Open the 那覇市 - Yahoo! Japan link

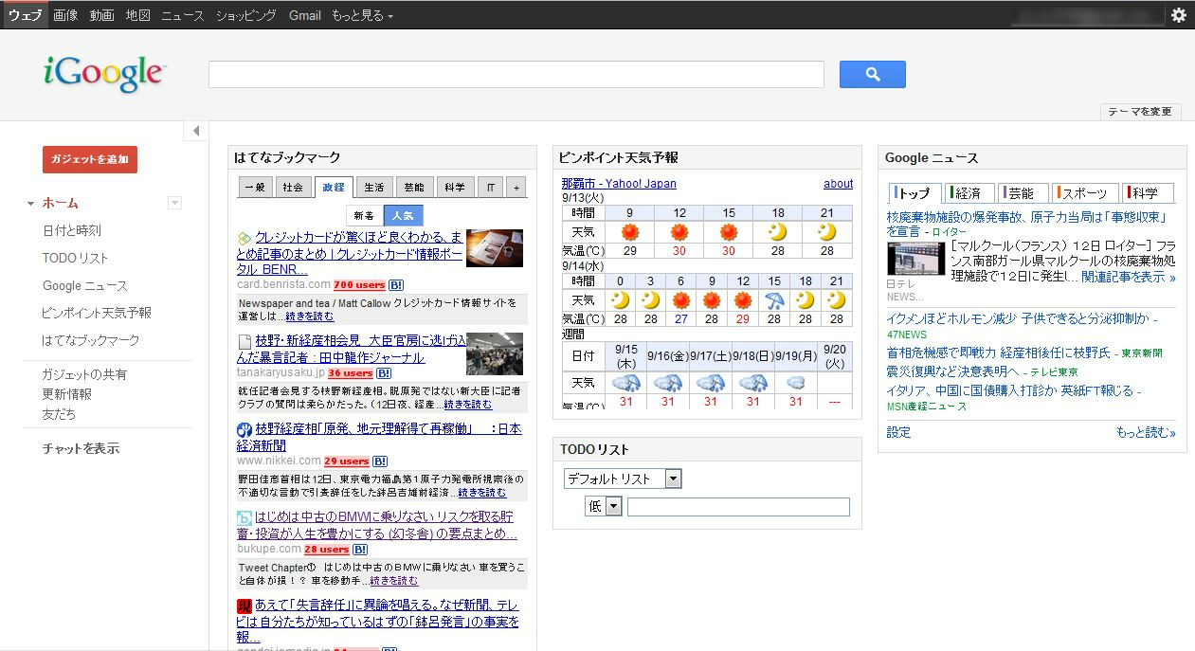click(619, 184)
